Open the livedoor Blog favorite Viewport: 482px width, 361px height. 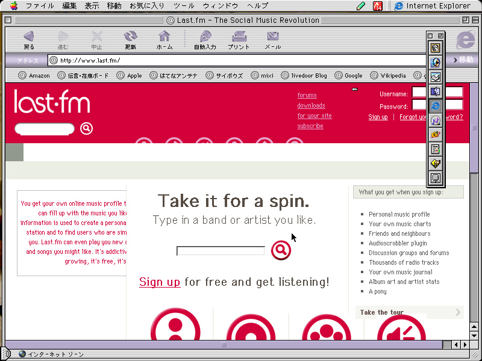coord(304,76)
